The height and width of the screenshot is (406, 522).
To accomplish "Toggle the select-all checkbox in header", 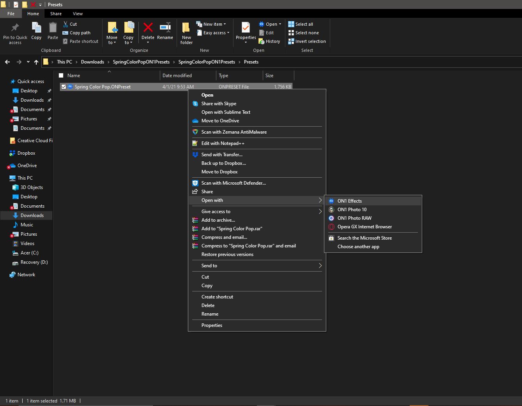I will [x=61, y=76].
